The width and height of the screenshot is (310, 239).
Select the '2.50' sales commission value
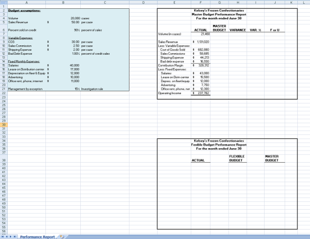tap(76, 46)
